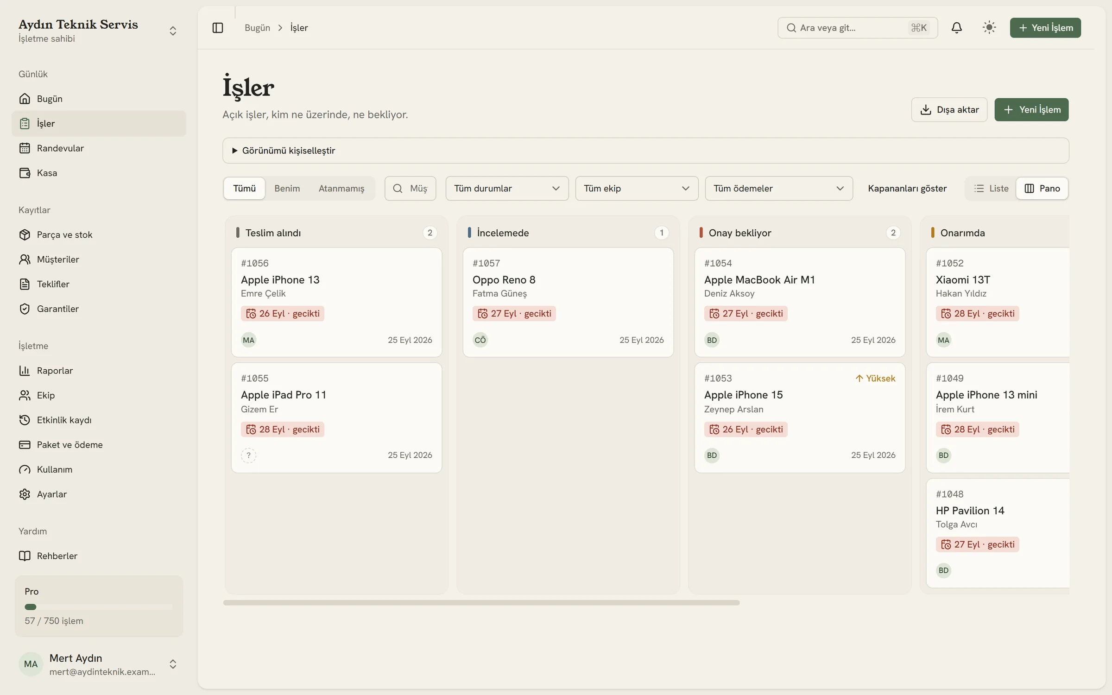Open Raporlar reports page

coord(99,371)
